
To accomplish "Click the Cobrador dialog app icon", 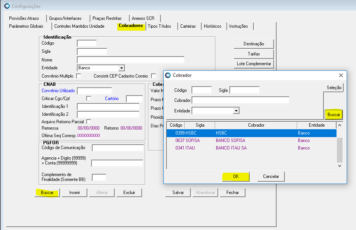I will click(x=168, y=75).
